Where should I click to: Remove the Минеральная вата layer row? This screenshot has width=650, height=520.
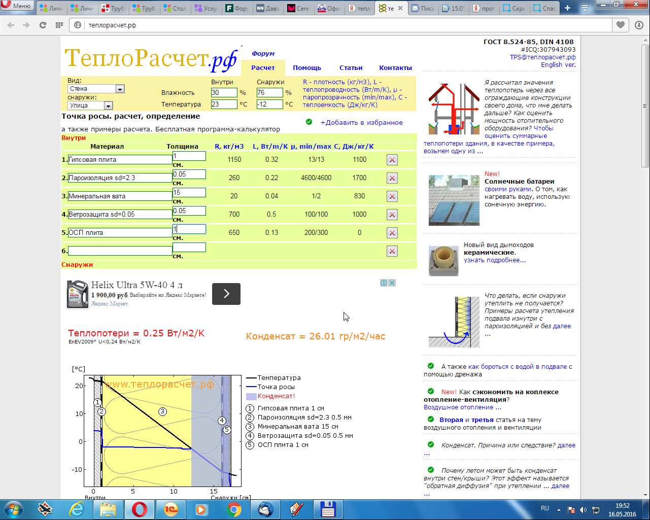click(x=392, y=196)
